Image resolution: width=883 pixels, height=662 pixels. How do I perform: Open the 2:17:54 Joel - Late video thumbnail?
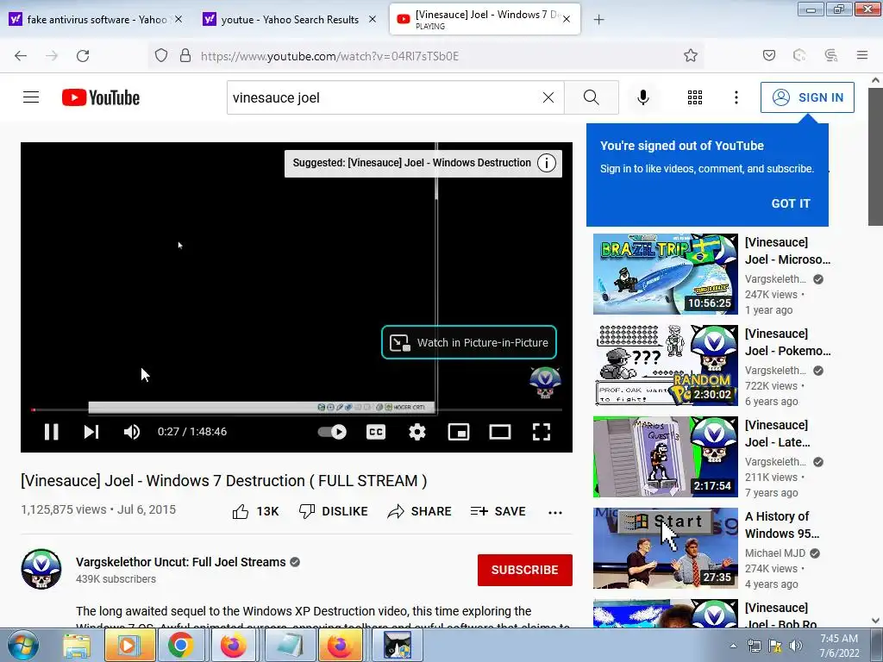click(665, 457)
